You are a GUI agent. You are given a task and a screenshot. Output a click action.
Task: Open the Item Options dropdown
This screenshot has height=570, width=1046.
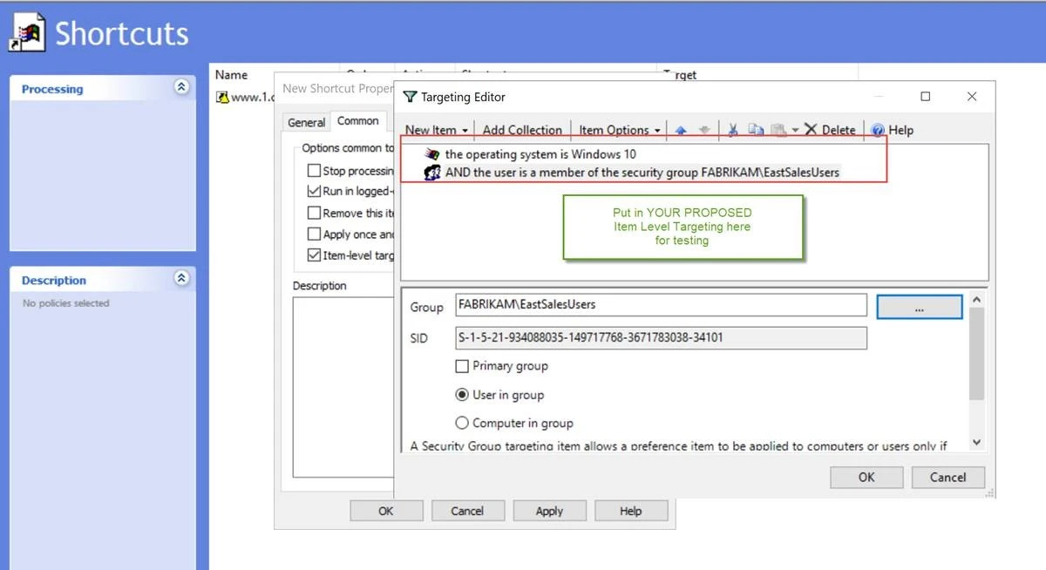pyautogui.click(x=619, y=130)
